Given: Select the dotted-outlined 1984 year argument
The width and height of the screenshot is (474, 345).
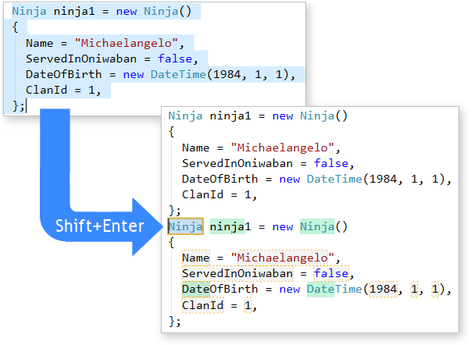Looking at the screenshot, I should tap(386, 290).
